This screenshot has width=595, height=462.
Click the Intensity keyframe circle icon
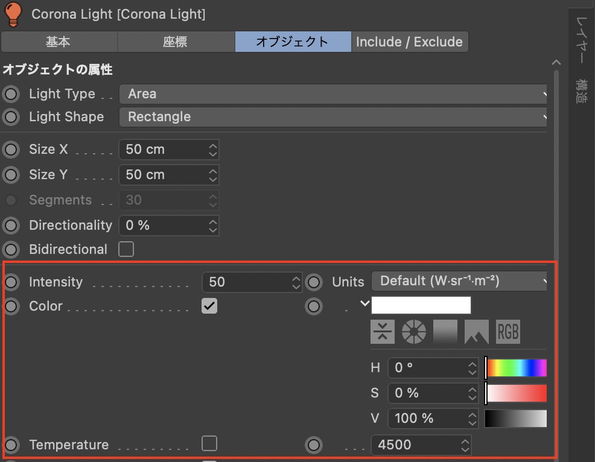coord(11,282)
